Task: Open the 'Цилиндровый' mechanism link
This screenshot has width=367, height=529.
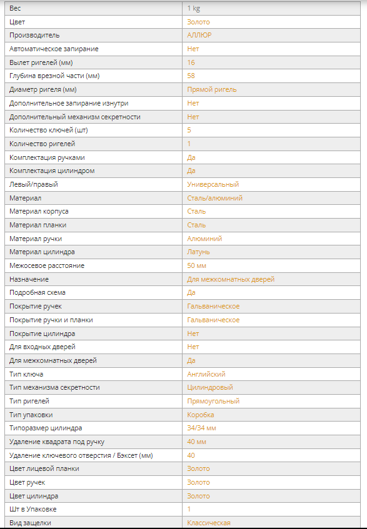Action: tap(209, 388)
